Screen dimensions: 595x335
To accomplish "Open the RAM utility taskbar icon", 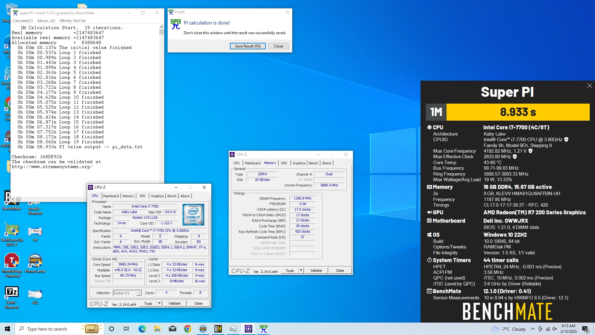I will [203, 329].
